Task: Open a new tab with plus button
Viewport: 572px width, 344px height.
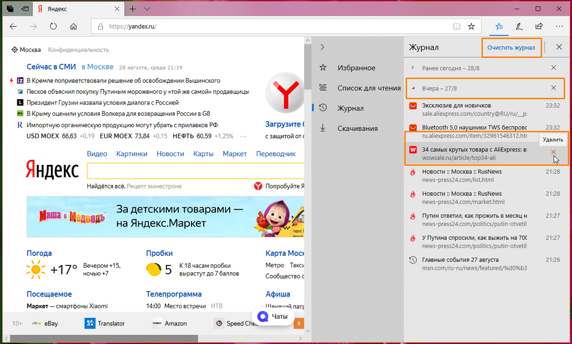Action: coord(133,9)
